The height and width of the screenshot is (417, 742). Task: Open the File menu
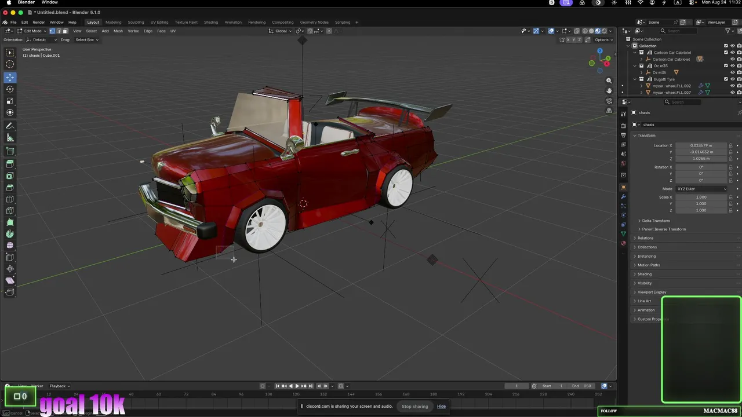(14, 22)
